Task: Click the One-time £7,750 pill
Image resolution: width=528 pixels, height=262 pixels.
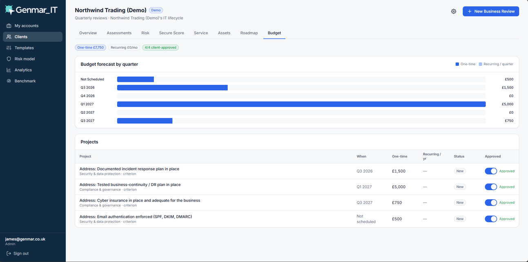Action: point(91,47)
